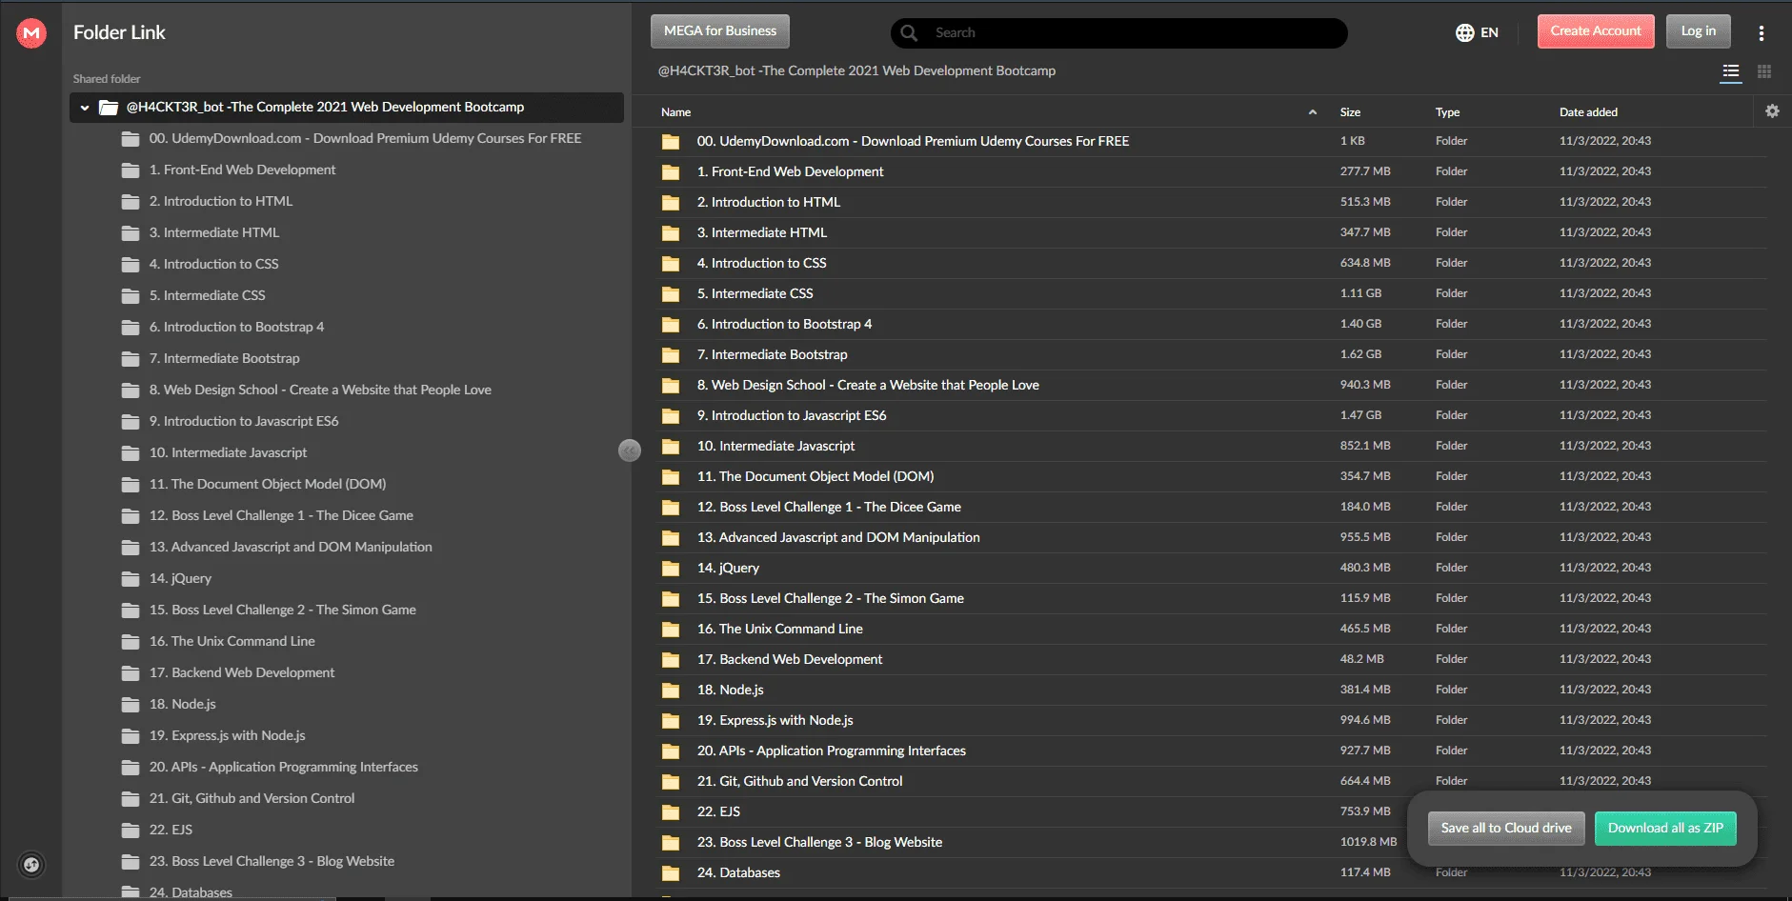Image resolution: width=1792 pixels, height=901 pixels.
Task: Click the '955.5 MB' size cell
Action: [x=1365, y=537]
